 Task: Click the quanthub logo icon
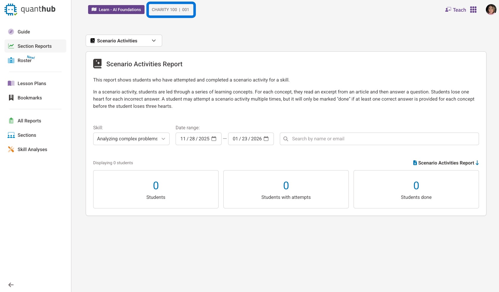point(11,10)
